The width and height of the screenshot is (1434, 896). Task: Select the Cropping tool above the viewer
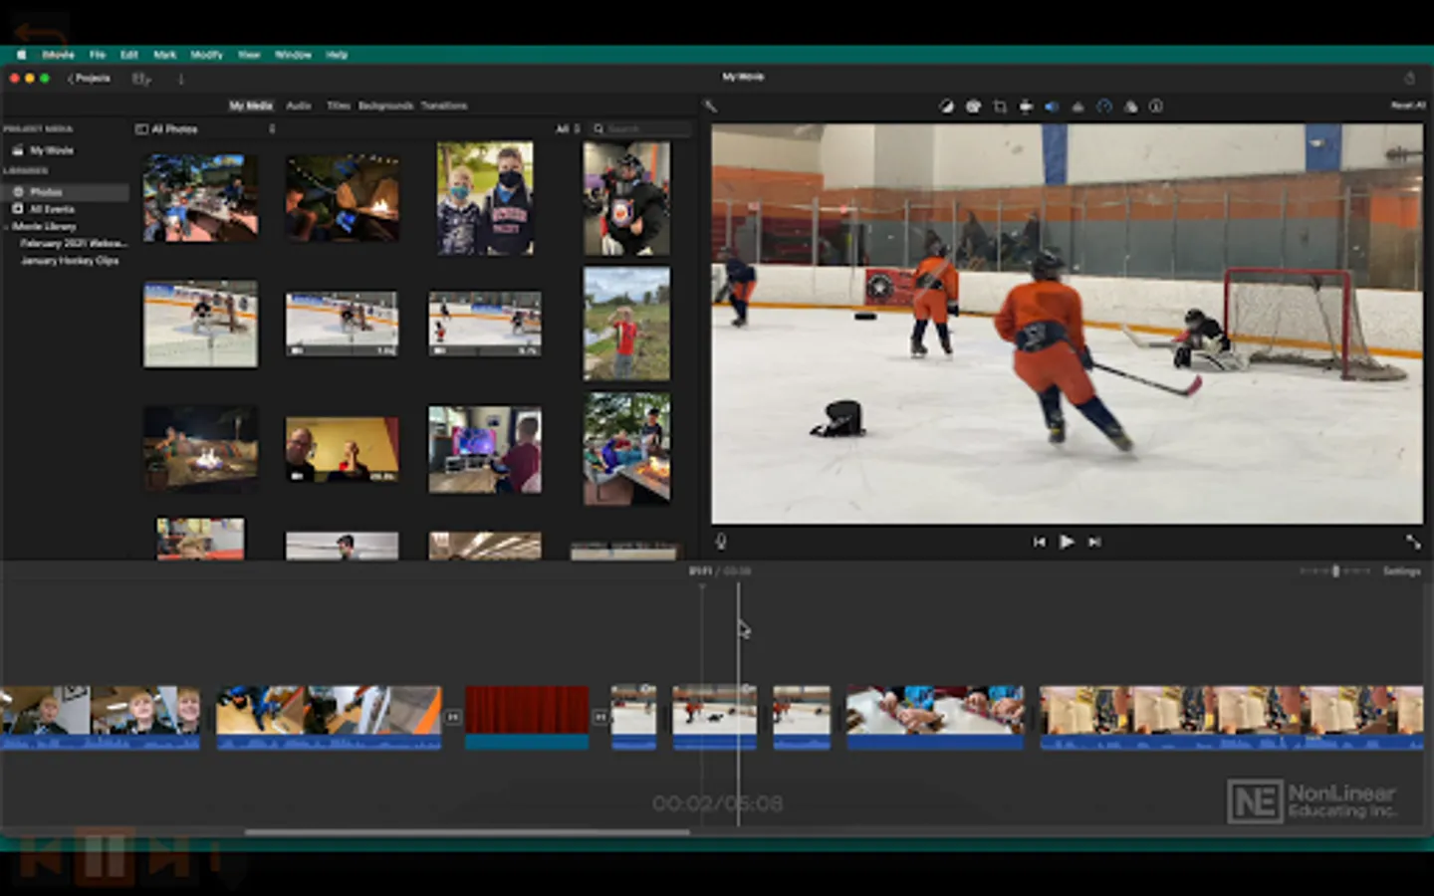[1000, 107]
